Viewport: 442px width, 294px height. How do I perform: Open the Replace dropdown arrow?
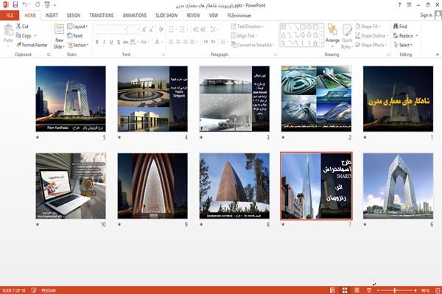[x=417, y=36]
